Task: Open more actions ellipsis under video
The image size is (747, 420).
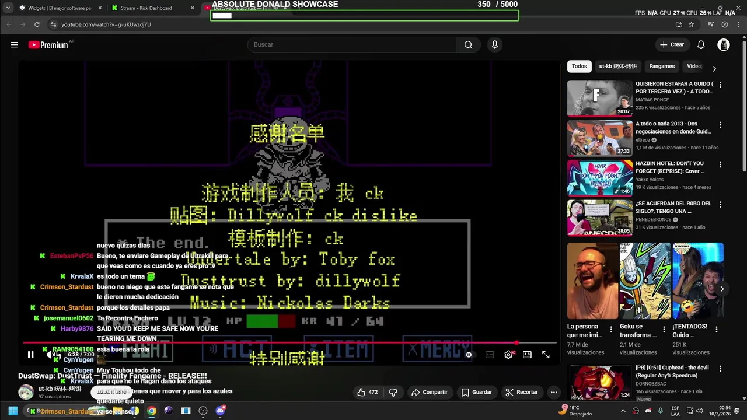Action: (554, 393)
